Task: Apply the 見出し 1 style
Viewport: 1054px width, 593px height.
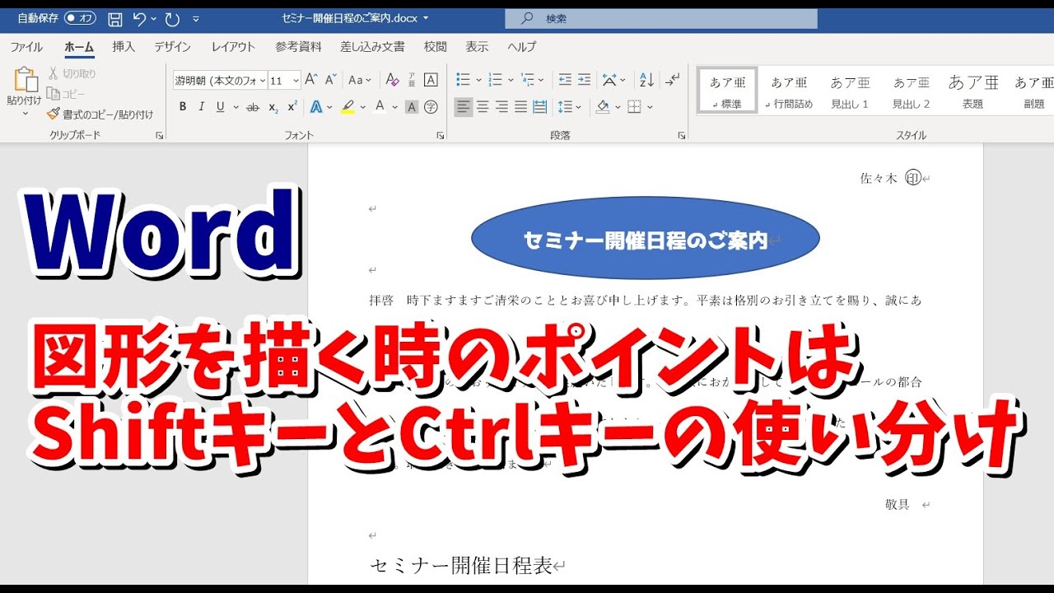Action: [850, 91]
